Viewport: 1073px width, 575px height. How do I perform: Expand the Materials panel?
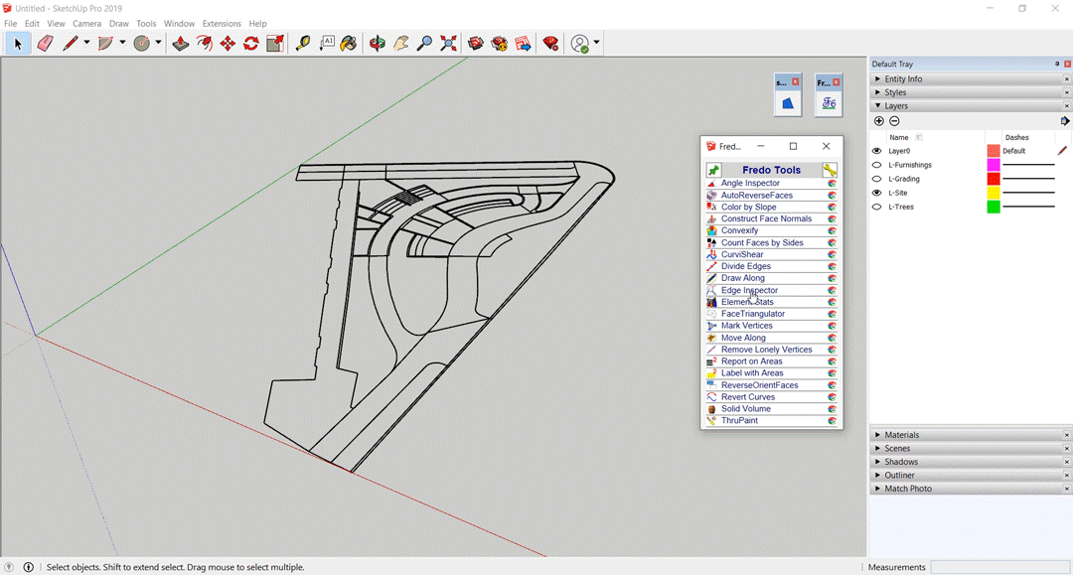tap(901, 435)
